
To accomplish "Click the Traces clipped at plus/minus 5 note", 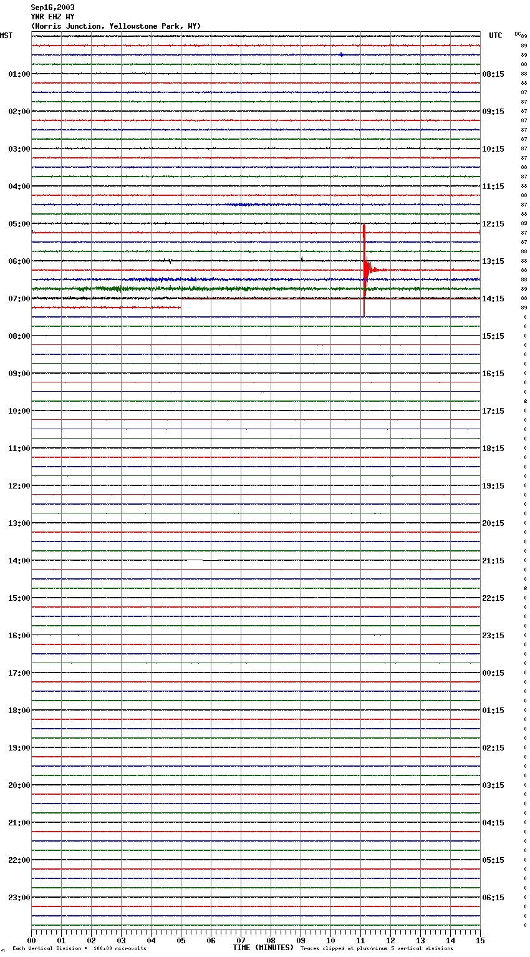I will [x=377, y=949].
